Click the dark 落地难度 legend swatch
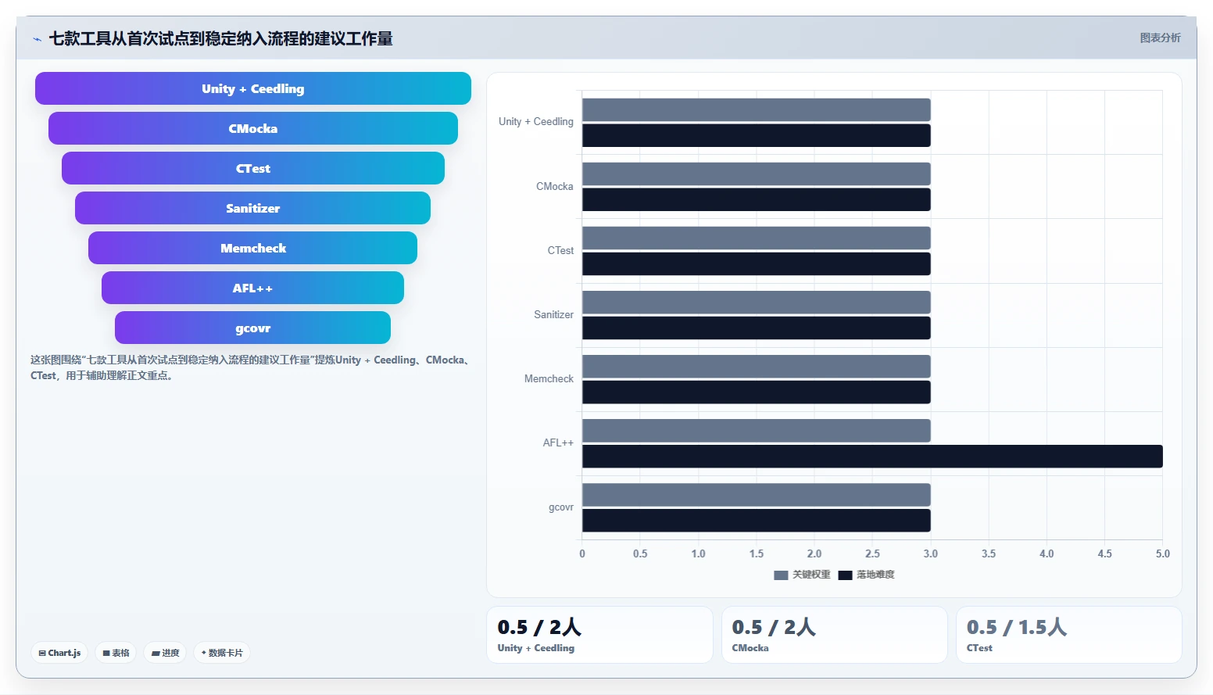Image resolution: width=1213 pixels, height=695 pixels. tap(845, 575)
